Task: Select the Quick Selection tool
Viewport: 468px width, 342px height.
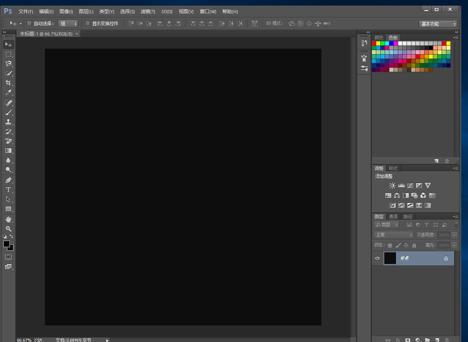Action: (x=8, y=73)
